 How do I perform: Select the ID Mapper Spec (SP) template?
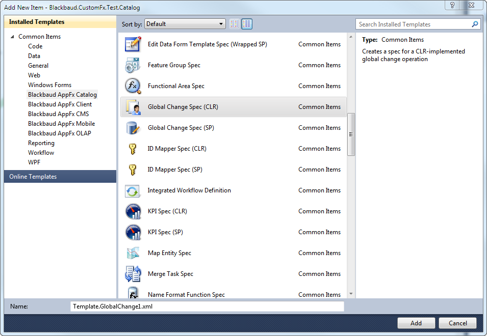click(x=233, y=170)
